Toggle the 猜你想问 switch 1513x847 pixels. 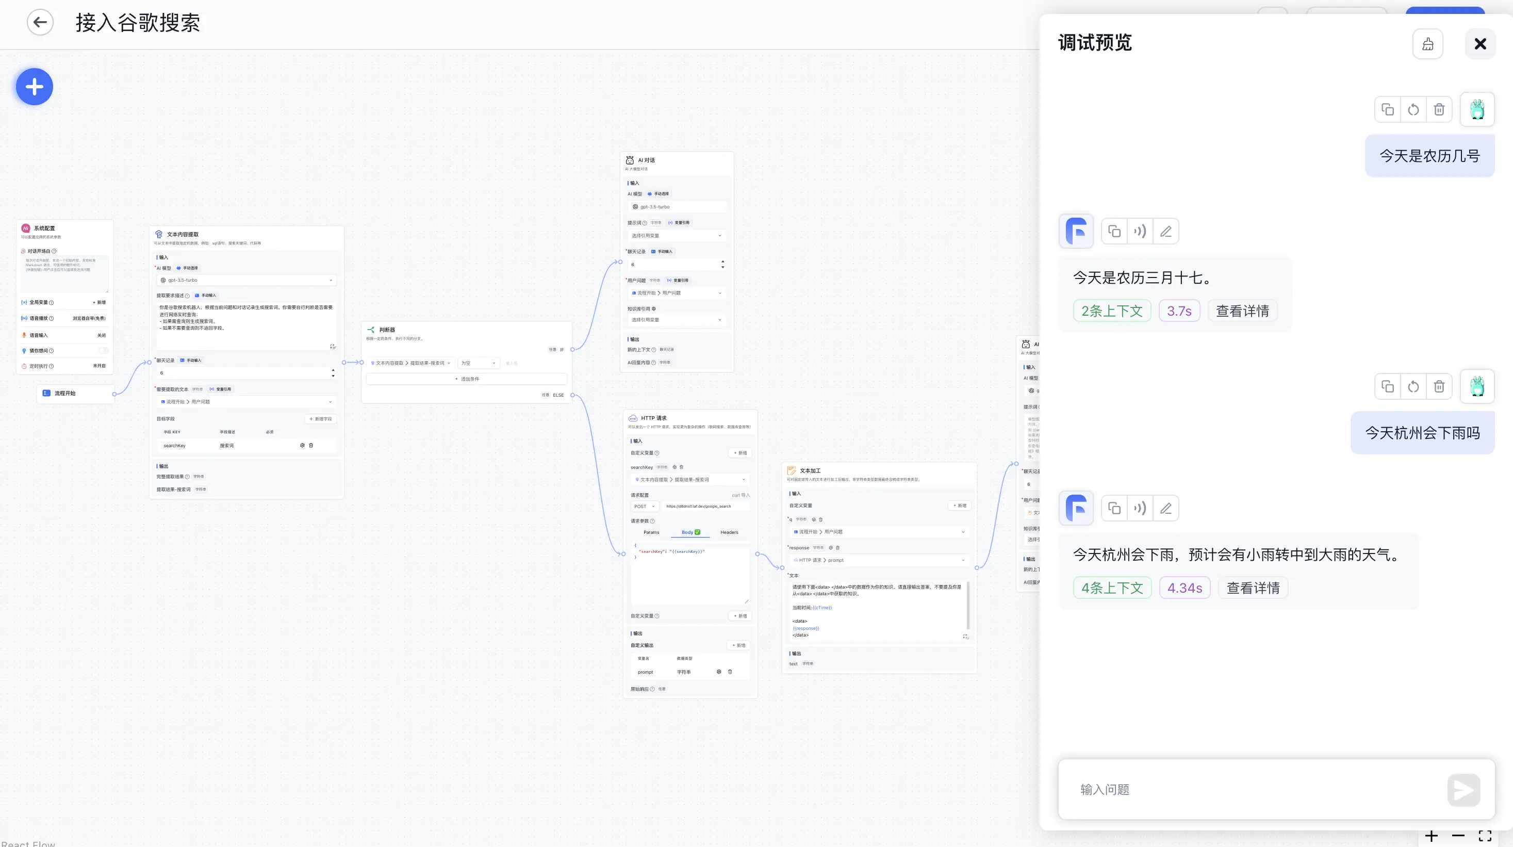[x=103, y=351]
